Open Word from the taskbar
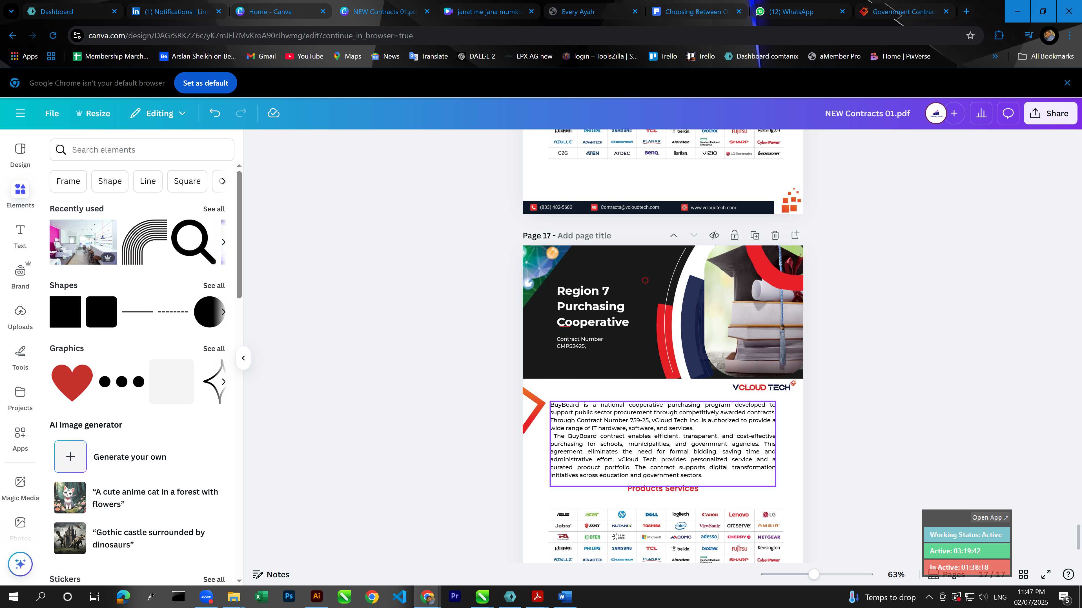 [x=565, y=597]
